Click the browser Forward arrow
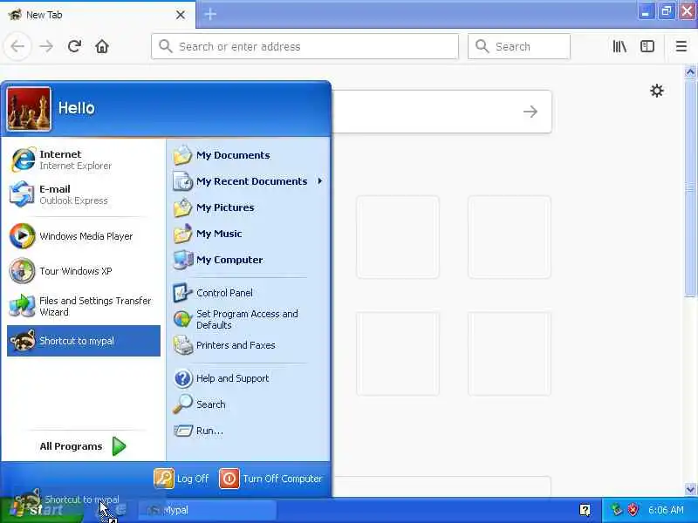The width and height of the screenshot is (698, 523). coord(46,46)
